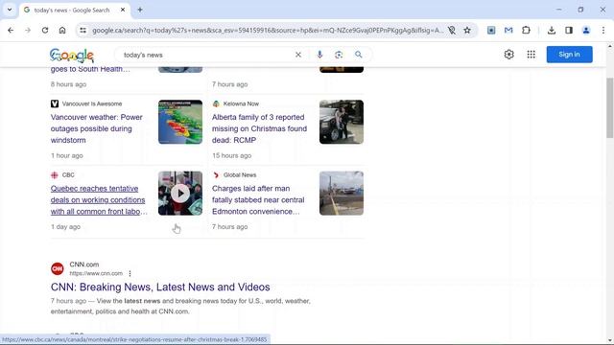The image size is (614, 345).
Task: Click the 15 hours ago timestamp
Action: (232, 155)
